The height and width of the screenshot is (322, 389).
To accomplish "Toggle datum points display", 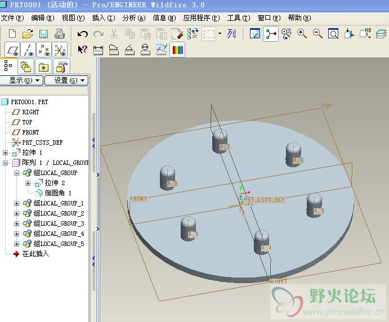I will (44, 50).
